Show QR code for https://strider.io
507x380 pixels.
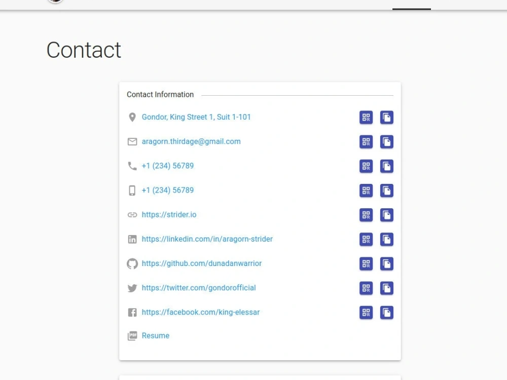coord(366,215)
